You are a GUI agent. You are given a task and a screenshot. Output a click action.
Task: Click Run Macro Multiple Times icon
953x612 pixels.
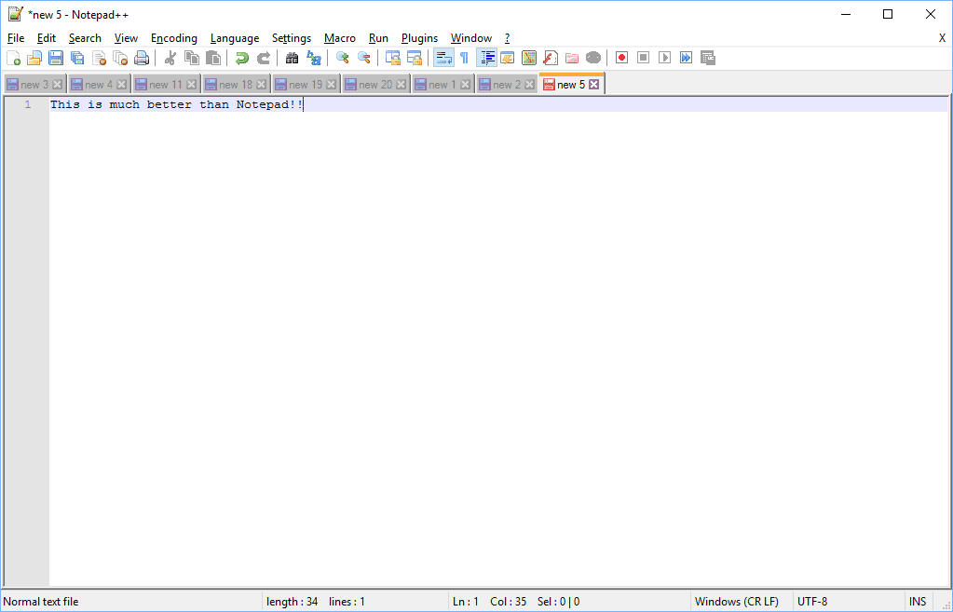(686, 58)
